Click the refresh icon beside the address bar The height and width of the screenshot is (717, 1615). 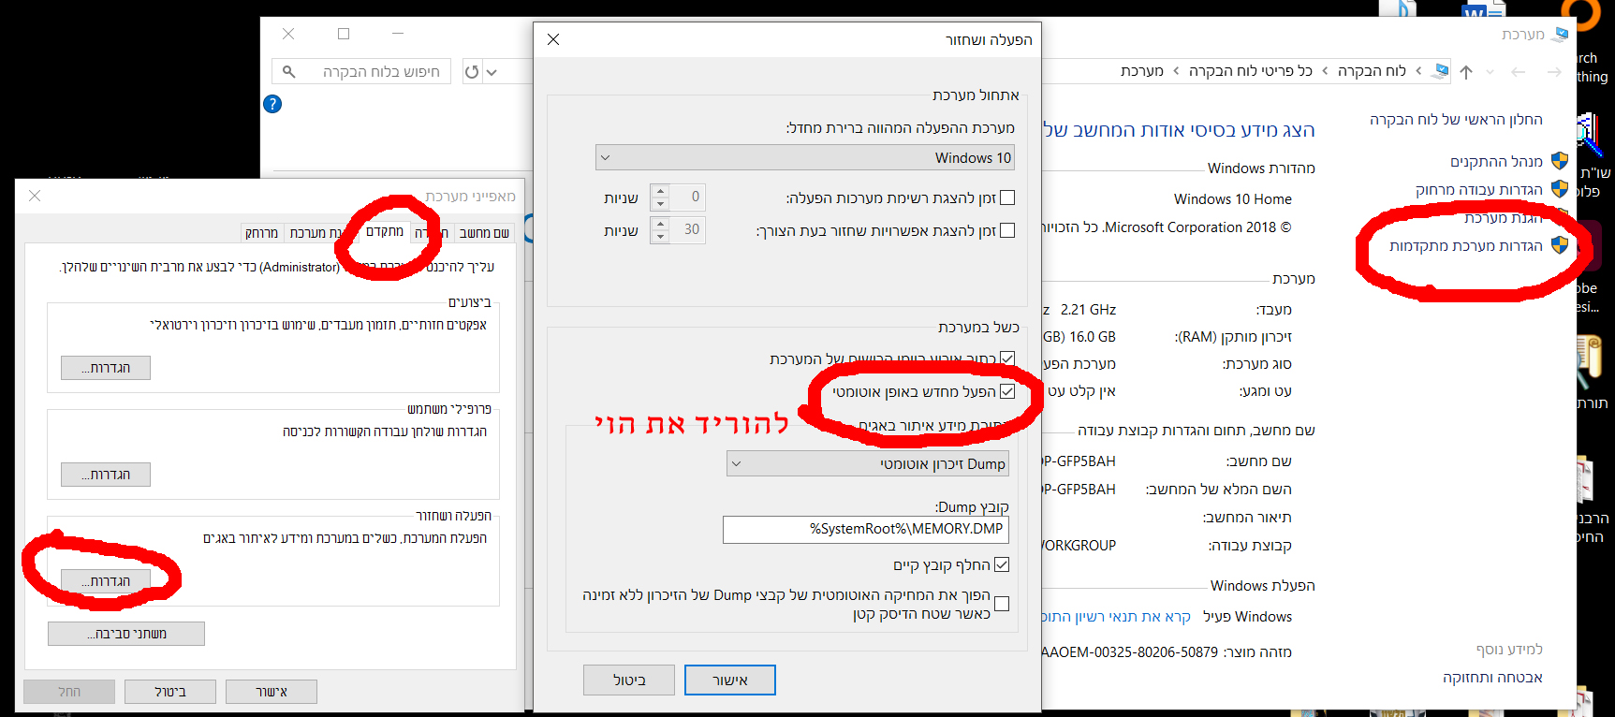472,72
